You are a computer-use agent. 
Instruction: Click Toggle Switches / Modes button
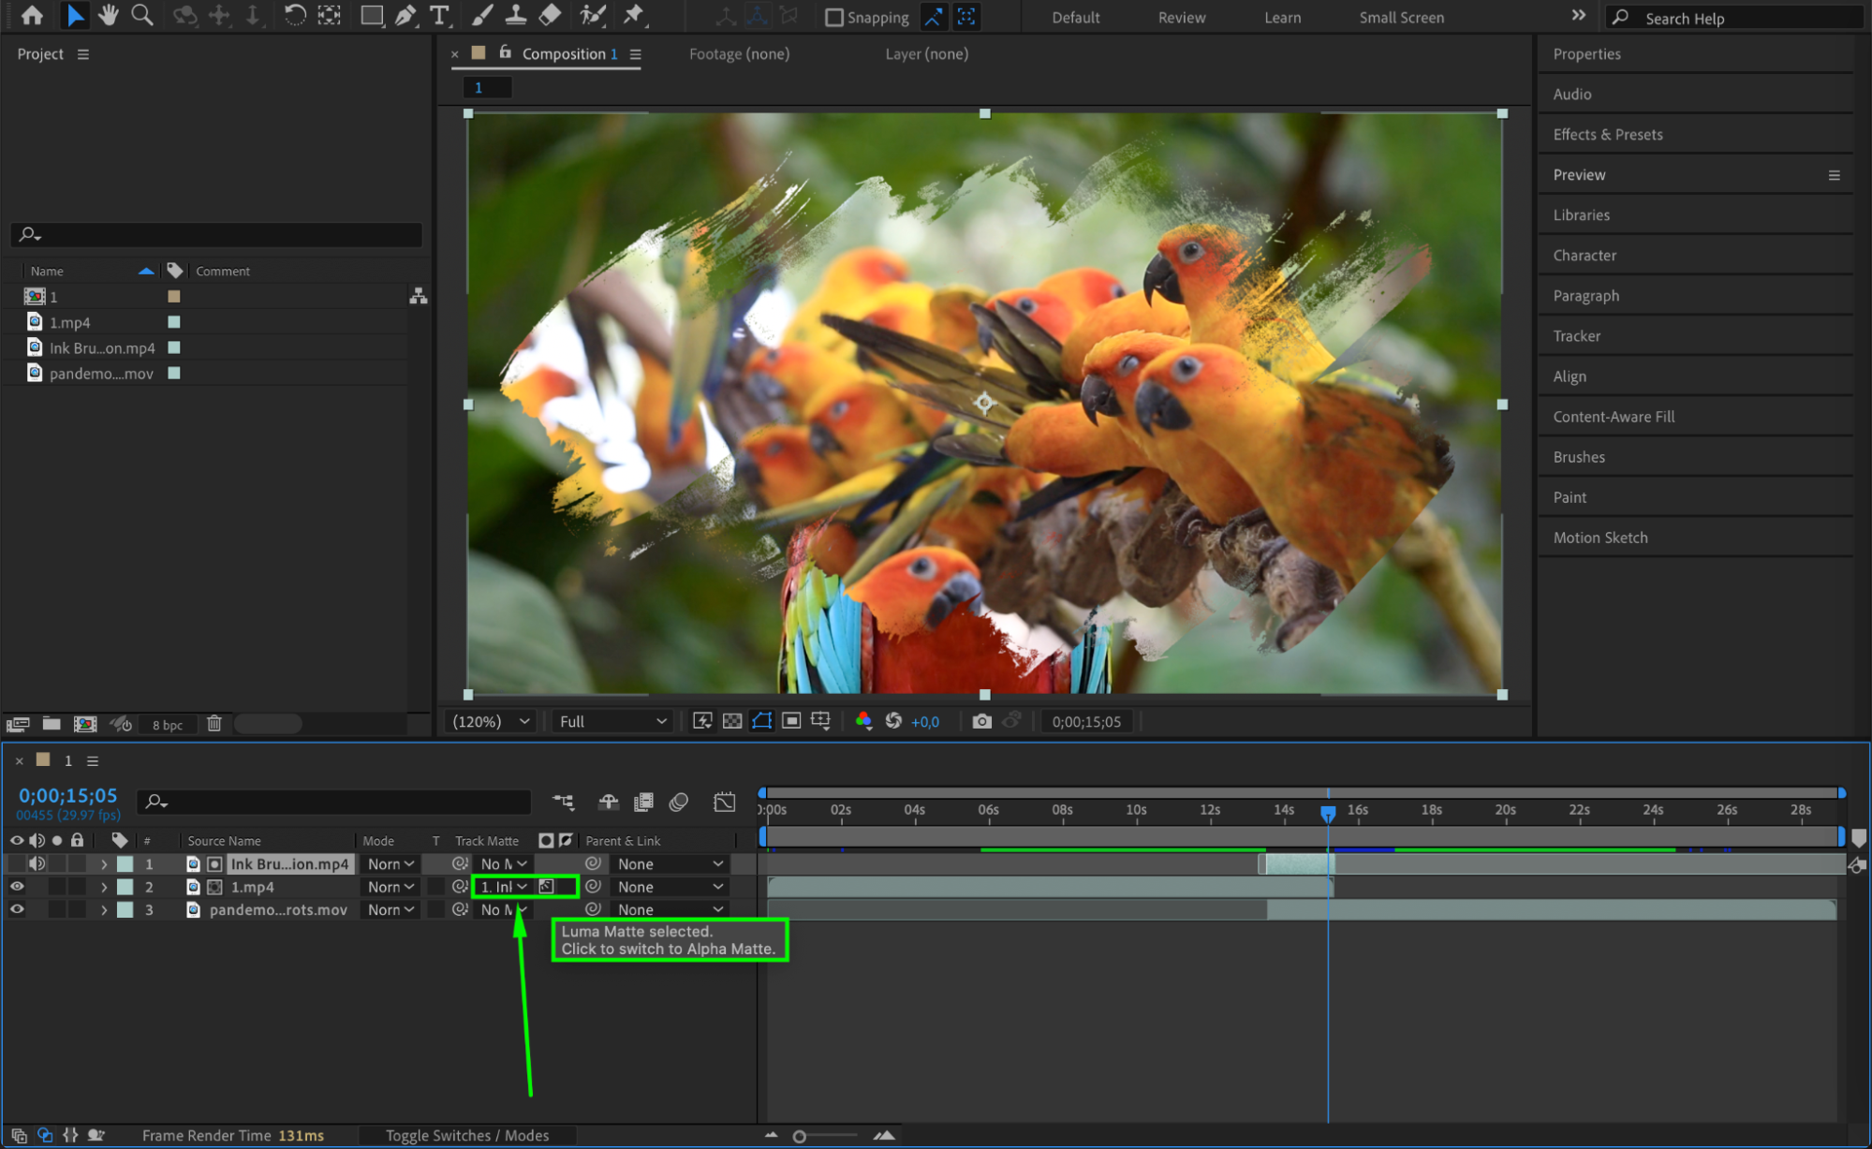pyautogui.click(x=466, y=1135)
